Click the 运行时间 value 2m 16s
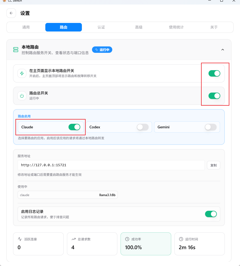 [x=187, y=247]
